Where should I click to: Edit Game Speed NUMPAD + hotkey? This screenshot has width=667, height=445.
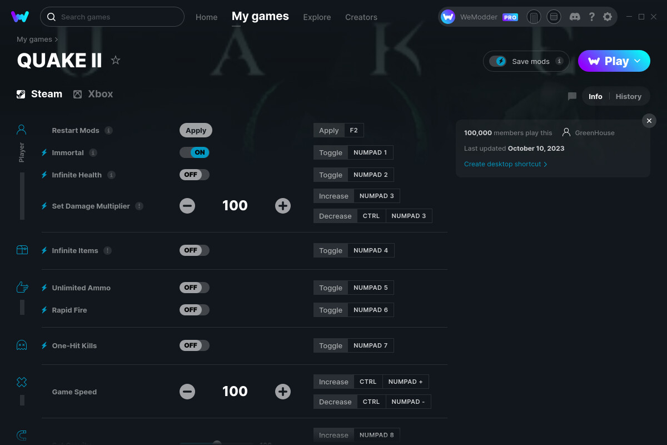pos(406,382)
